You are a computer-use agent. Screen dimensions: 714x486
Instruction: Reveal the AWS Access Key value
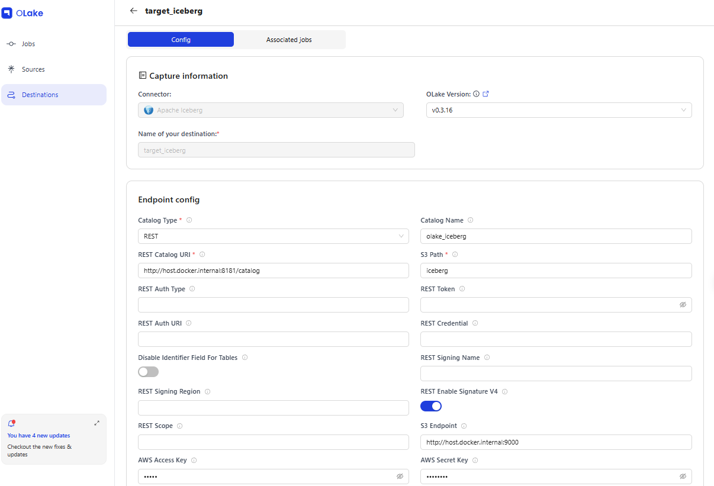400,477
